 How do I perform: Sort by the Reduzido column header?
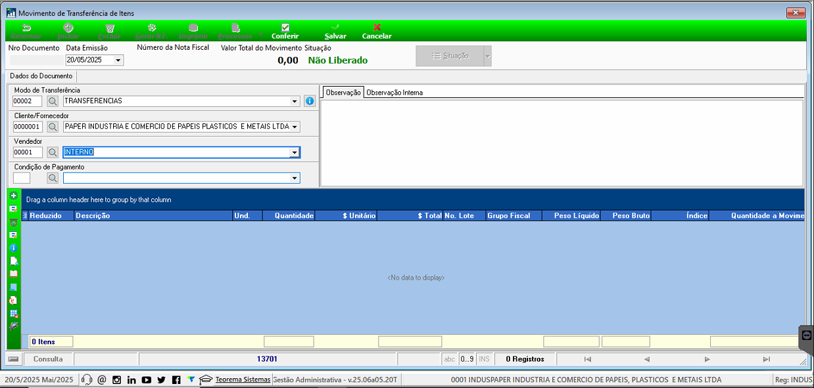coord(51,215)
